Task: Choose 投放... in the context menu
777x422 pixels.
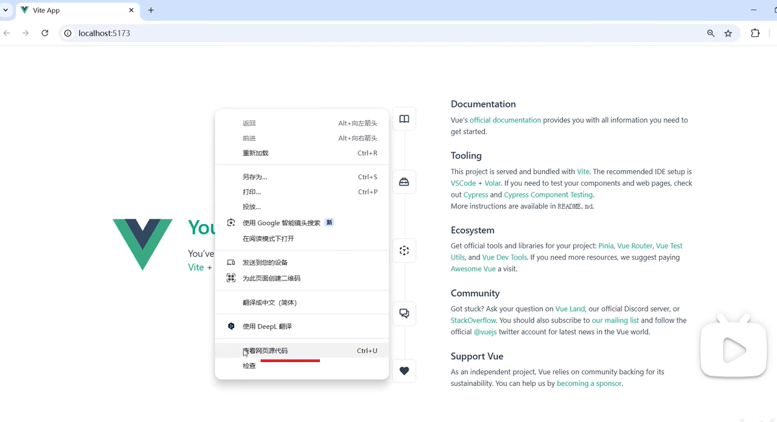Action: (302, 206)
